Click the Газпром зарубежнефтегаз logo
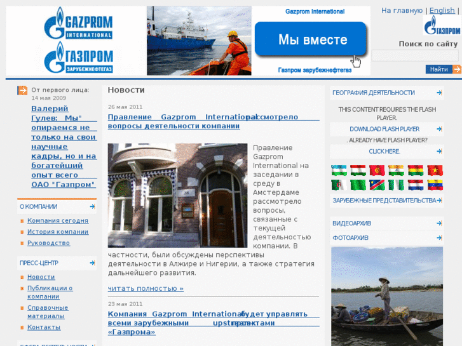 (x=78, y=57)
